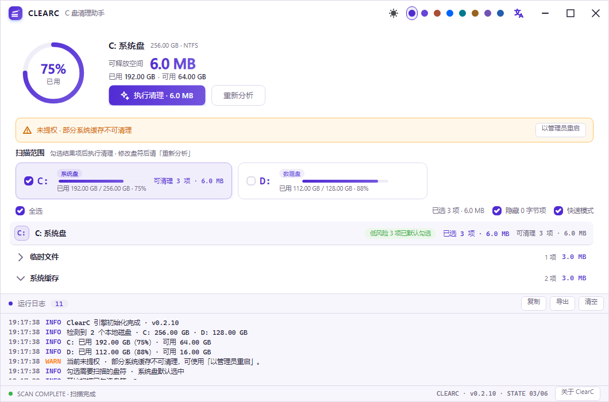
Task: Turn off the 快速模式 checkbox
Action: pyautogui.click(x=558, y=211)
